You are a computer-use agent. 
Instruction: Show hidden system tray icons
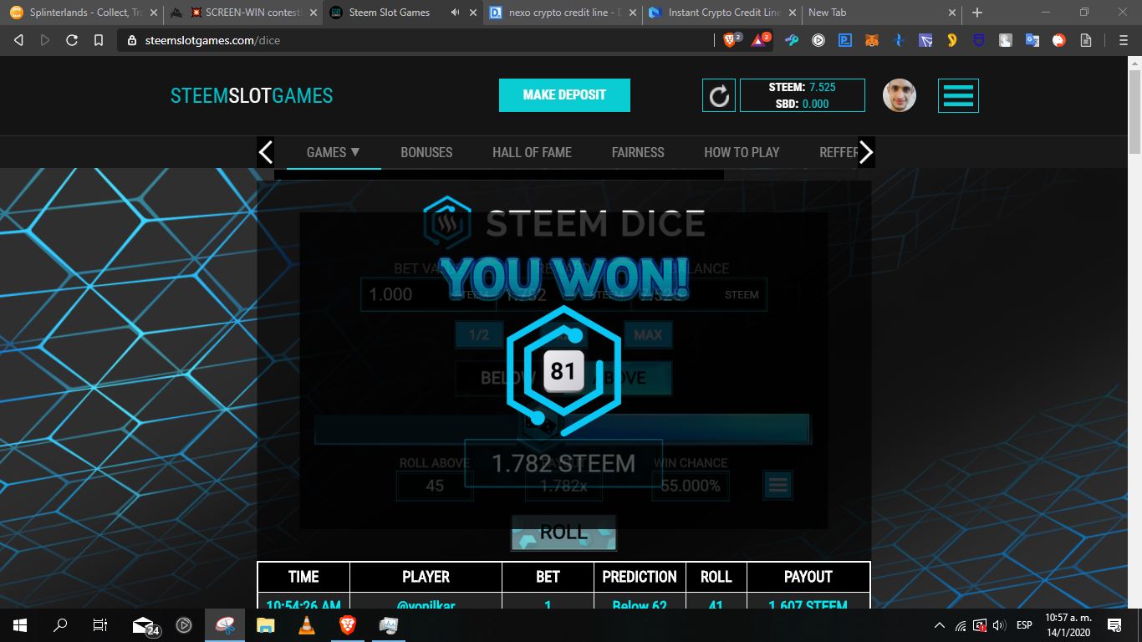click(939, 625)
